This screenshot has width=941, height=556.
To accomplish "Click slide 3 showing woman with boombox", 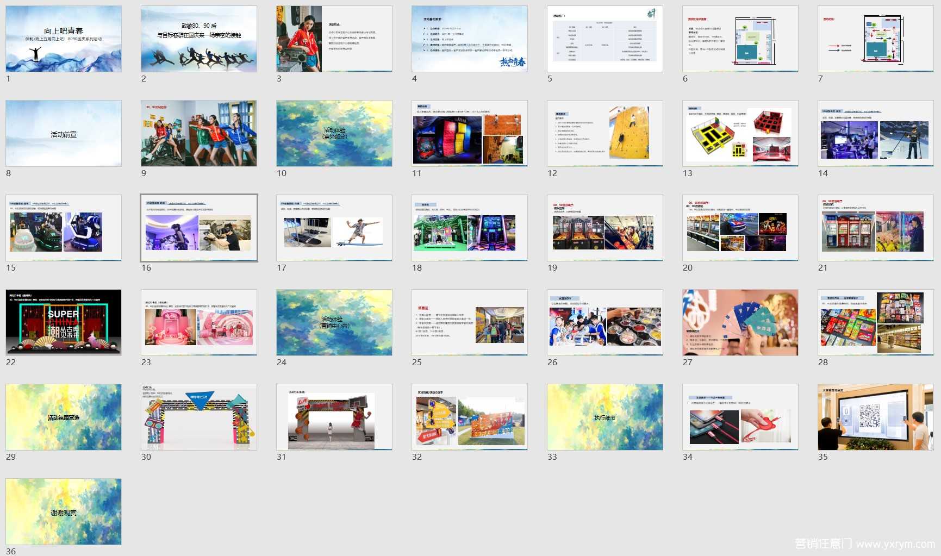I will [334, 39].
